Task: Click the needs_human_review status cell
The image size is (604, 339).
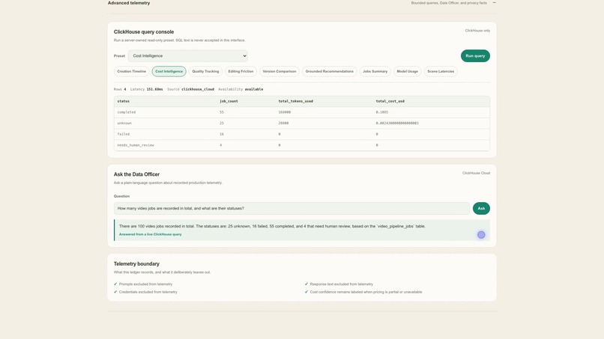Action: click(x=136, y=145)
